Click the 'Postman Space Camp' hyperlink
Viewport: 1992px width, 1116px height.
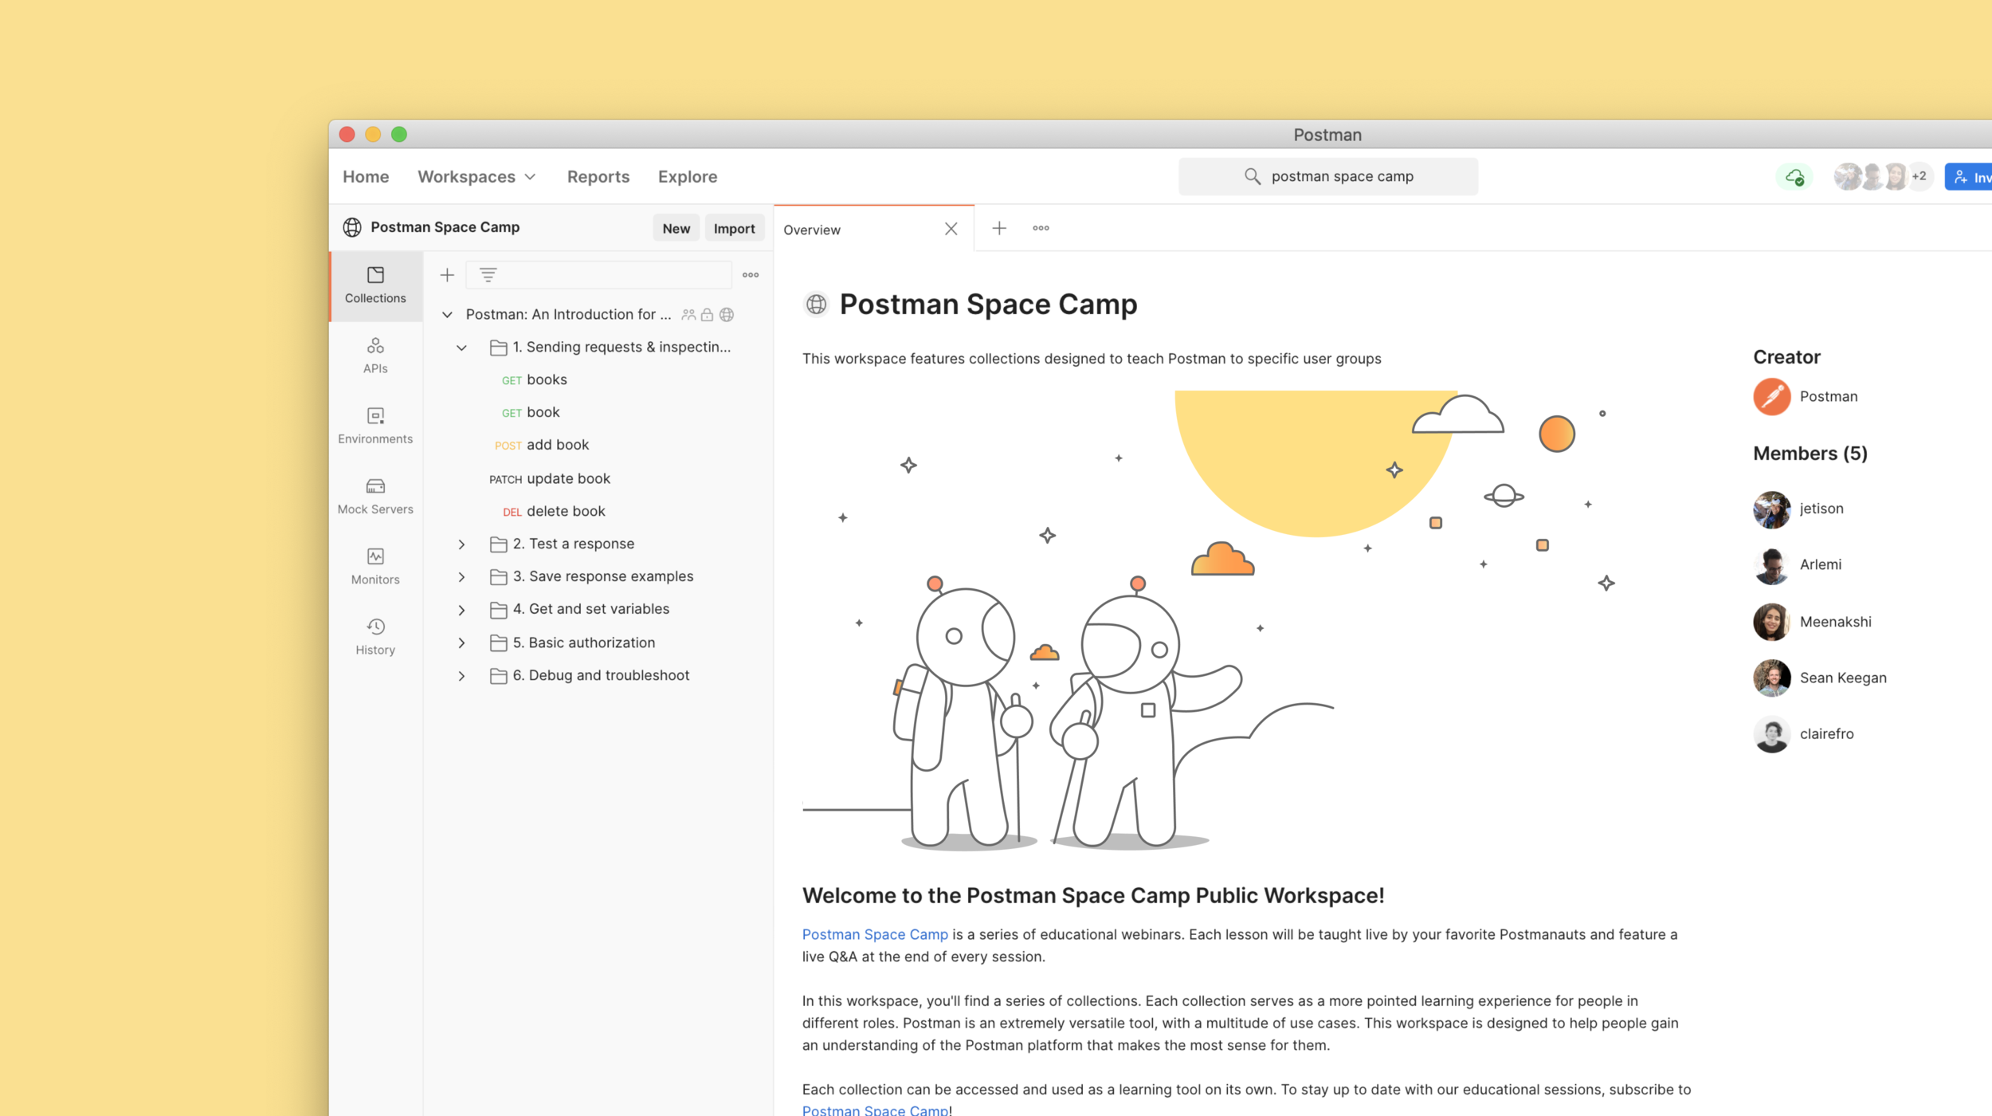pyautogui.click(x=874, y=934)
